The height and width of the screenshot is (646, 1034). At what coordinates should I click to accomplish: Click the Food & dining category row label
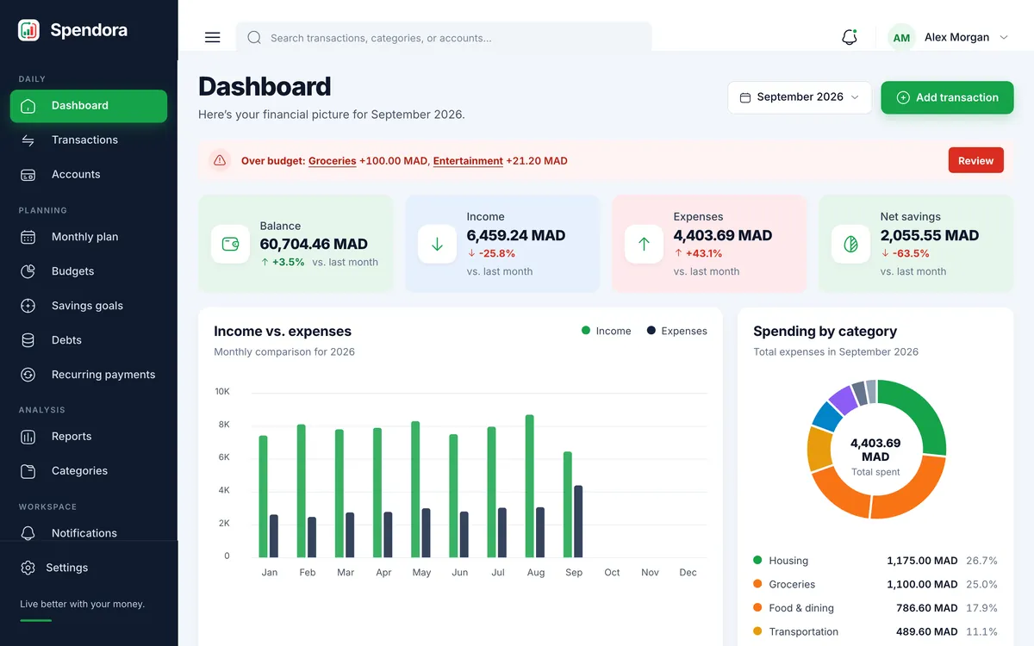[x=801, y=608]
